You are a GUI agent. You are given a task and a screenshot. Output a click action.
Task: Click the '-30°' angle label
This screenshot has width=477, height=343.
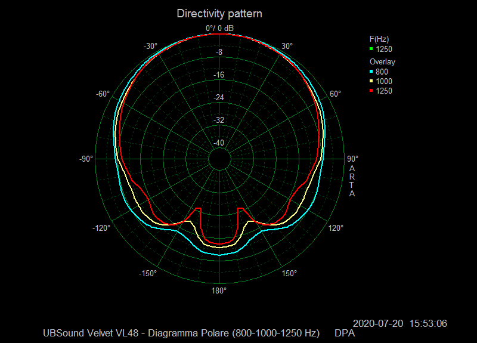pos(151,47)
